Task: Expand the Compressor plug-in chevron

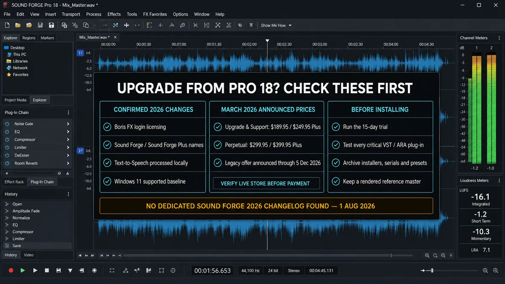Action: tap(68, 139)
